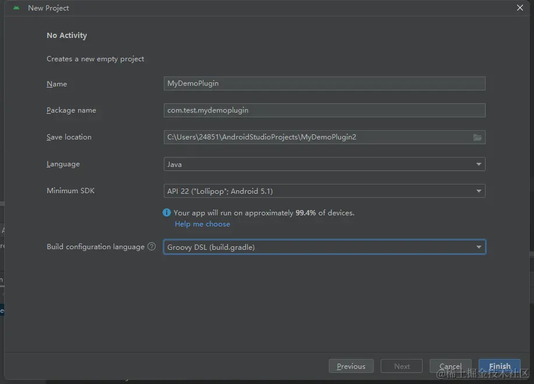Click the info icon beside device coverage text
The height and width of the screenshot is (384, 534).
167,213
